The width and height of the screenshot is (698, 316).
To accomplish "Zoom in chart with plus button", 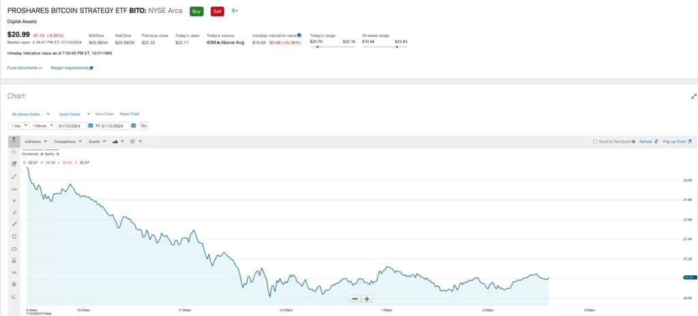I will [367, 299].
